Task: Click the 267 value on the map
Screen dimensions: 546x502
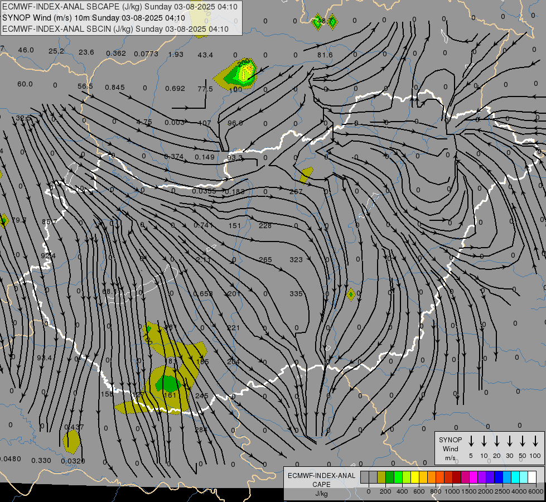Action: pos(296,191)
